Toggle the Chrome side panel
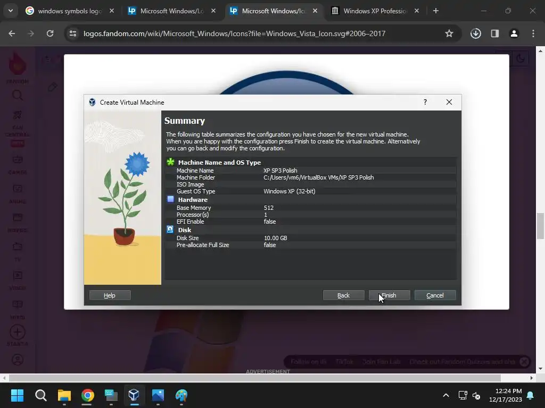 click(x=494, y=33)
